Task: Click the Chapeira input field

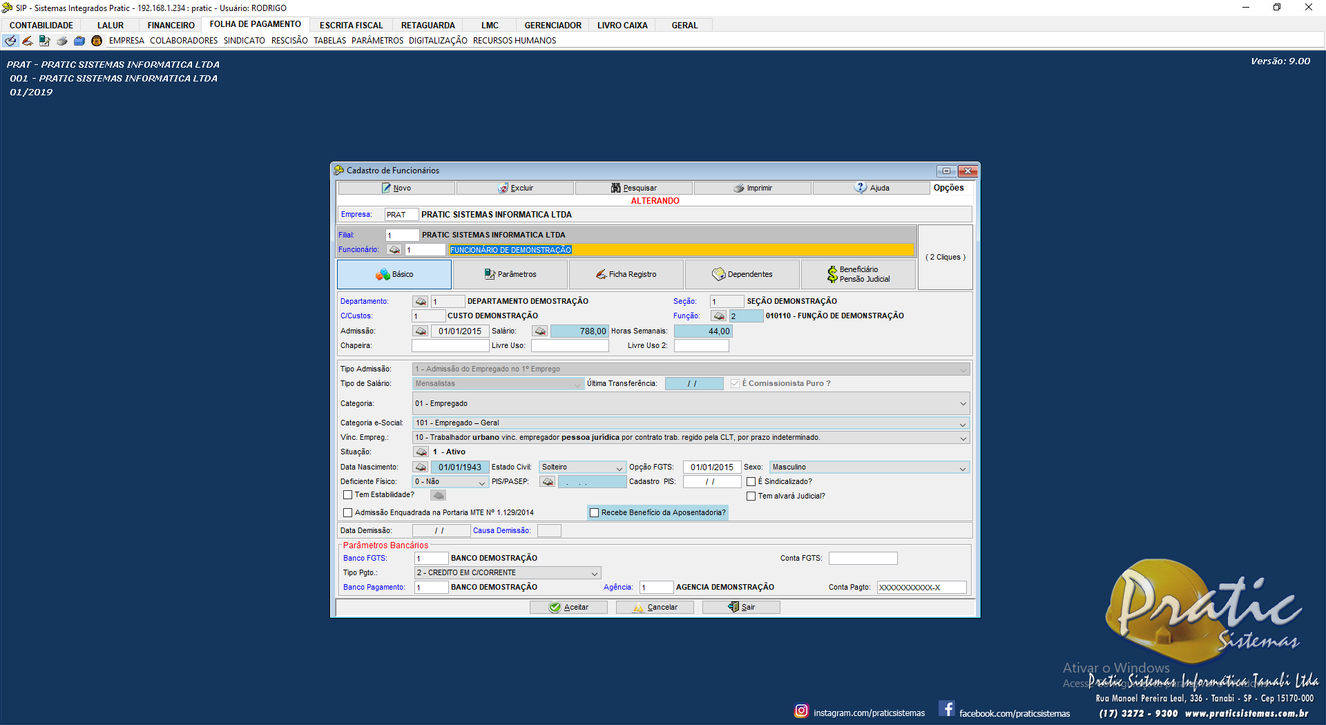Action: [450, 346]
